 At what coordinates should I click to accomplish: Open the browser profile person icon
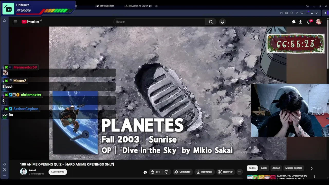[317, 13]
